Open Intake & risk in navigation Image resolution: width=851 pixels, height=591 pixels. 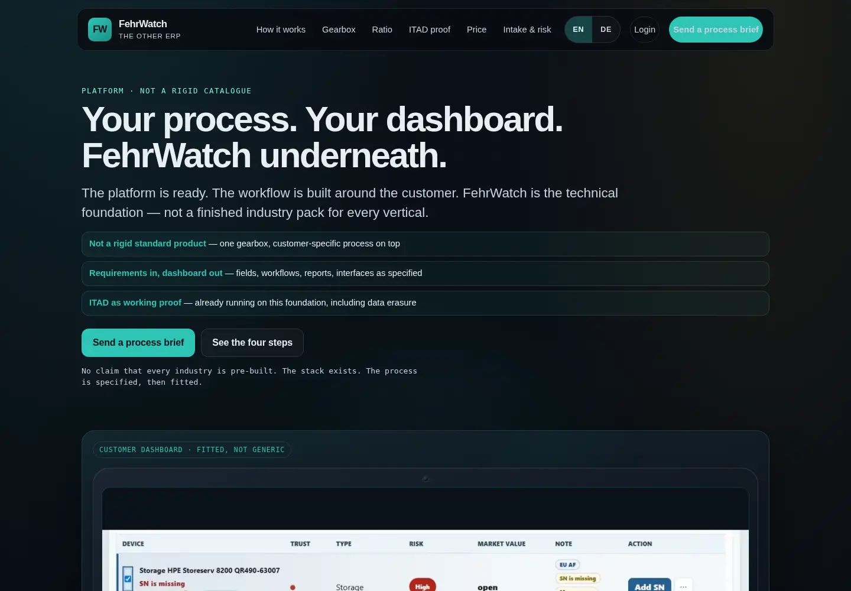[x=527, y=30]
